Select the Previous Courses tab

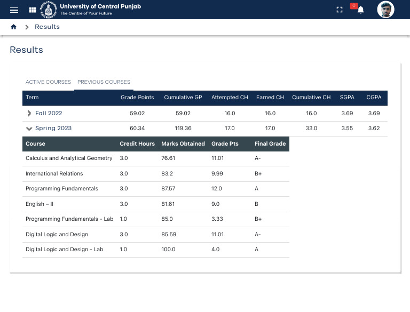(104, 82)
